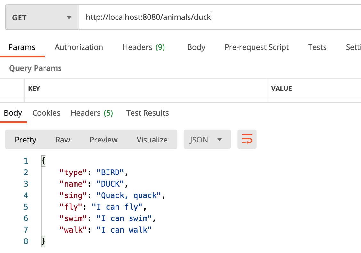Image resolution: width=361 pixels, height=253 pixels.
Task: Open the JSON format dropdown
Action: click(207, 140)
